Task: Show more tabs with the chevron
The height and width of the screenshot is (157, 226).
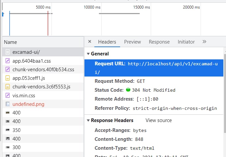Action: click(x=205, y=42)
